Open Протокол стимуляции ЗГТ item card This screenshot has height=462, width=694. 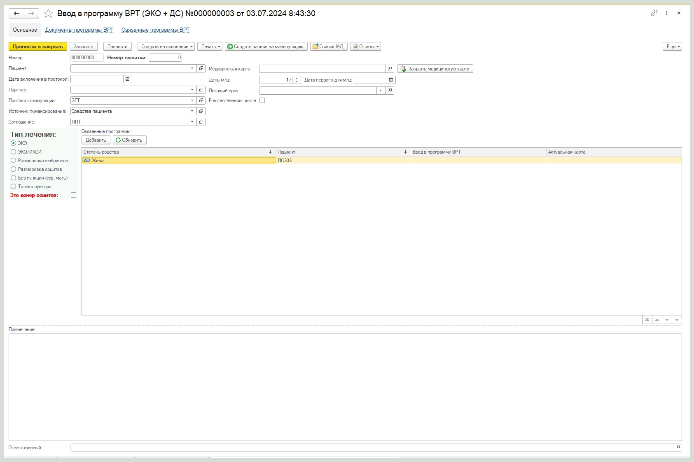pos(201,100)
